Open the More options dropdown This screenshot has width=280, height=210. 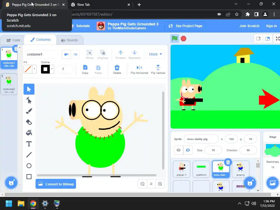tap(155, 54)
